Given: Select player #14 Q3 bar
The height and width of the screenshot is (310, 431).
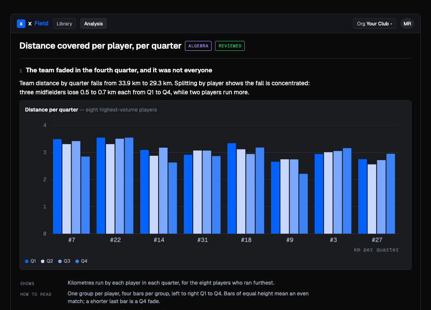Looking at the screenshot, I should tap(163, 191).
